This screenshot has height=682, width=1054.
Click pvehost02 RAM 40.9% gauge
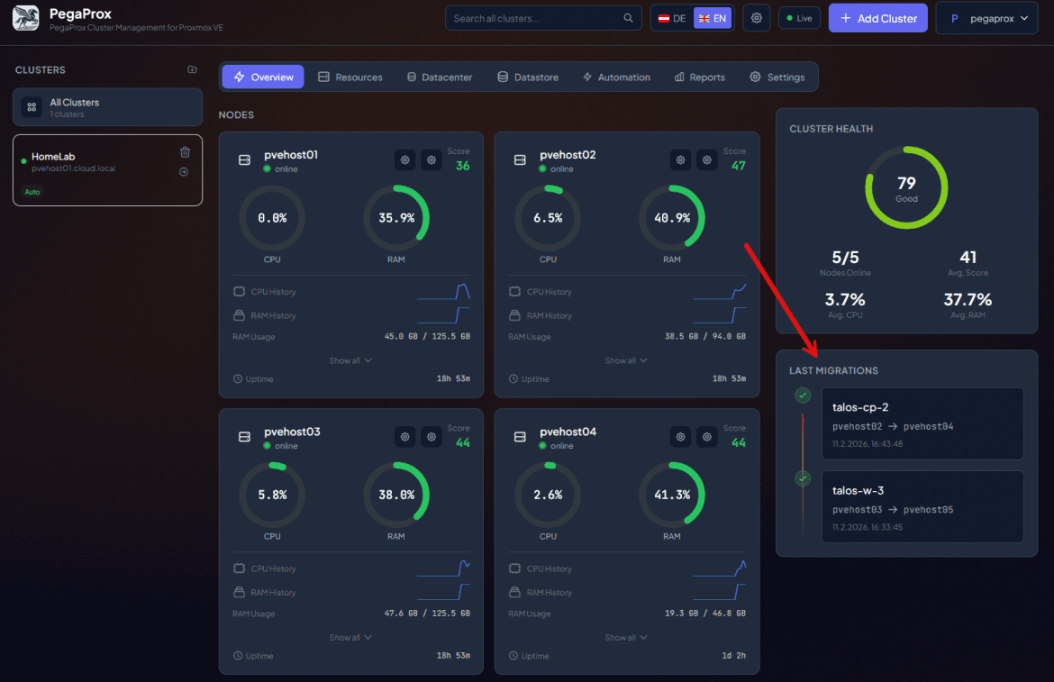pos(671,218)
